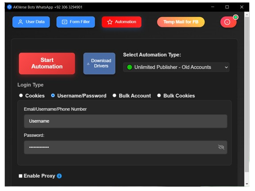255x191 pixels.
Task: Click Download Drivers button
Action: pyautogui.click(x=99, y=63)
